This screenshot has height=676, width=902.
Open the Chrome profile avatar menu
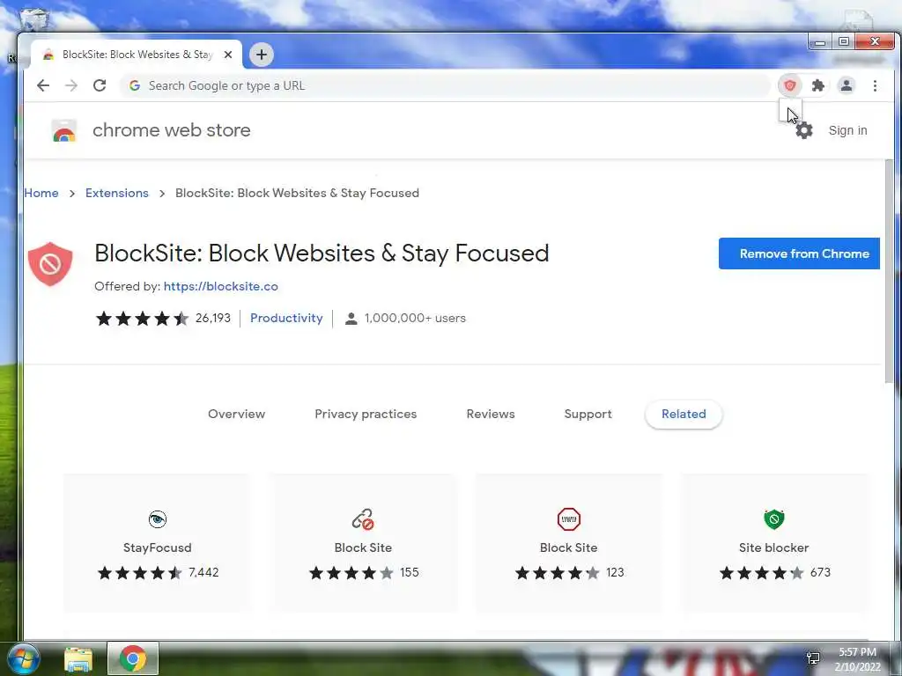pyautogui.click(x=847, y=85)
